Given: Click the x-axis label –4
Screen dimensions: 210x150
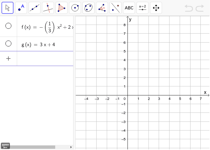Looking at the screenshot, I should pos(86,99).
